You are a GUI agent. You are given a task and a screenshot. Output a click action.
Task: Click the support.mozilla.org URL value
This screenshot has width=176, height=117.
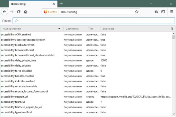(136, 97)
